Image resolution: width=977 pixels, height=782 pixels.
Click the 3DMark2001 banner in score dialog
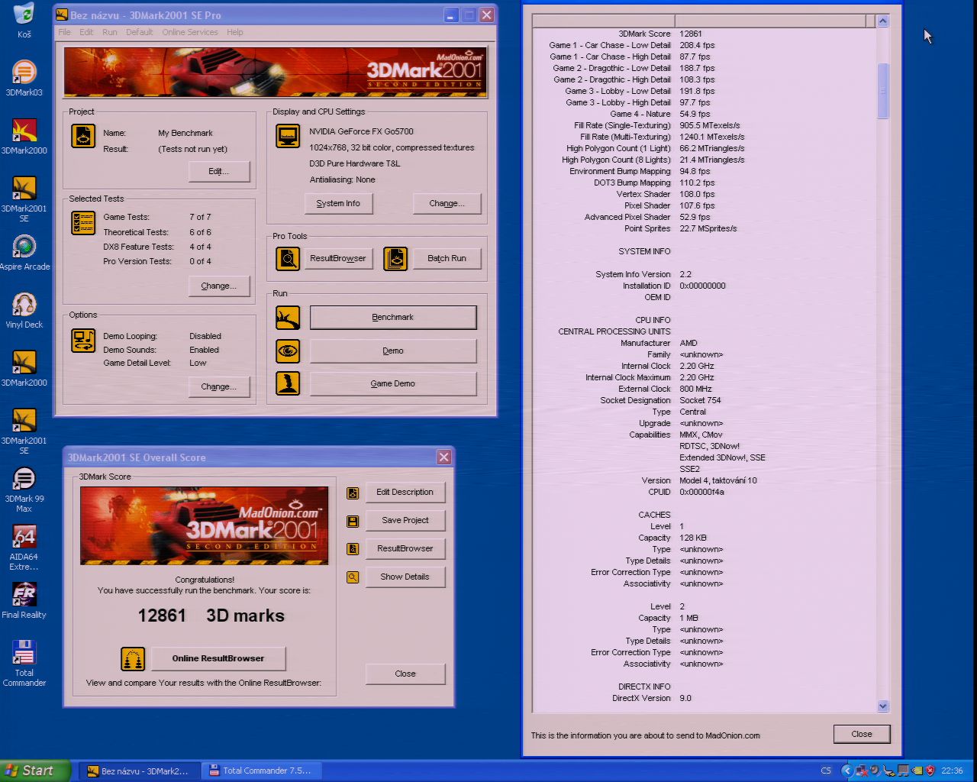point(205,525)
